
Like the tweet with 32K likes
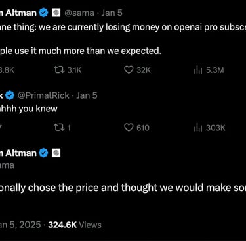pyautogui.click(x=129, y=70)
